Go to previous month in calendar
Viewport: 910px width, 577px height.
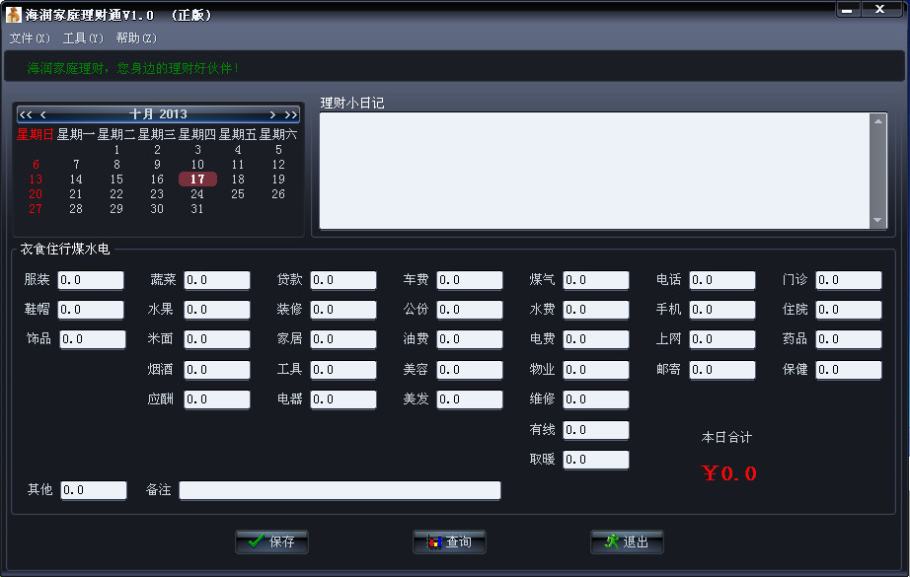tap(43, 114)
